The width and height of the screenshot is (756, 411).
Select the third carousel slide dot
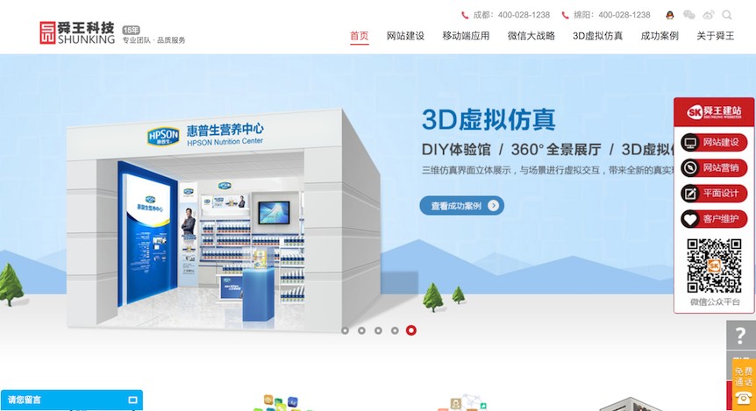click(378, 330)
